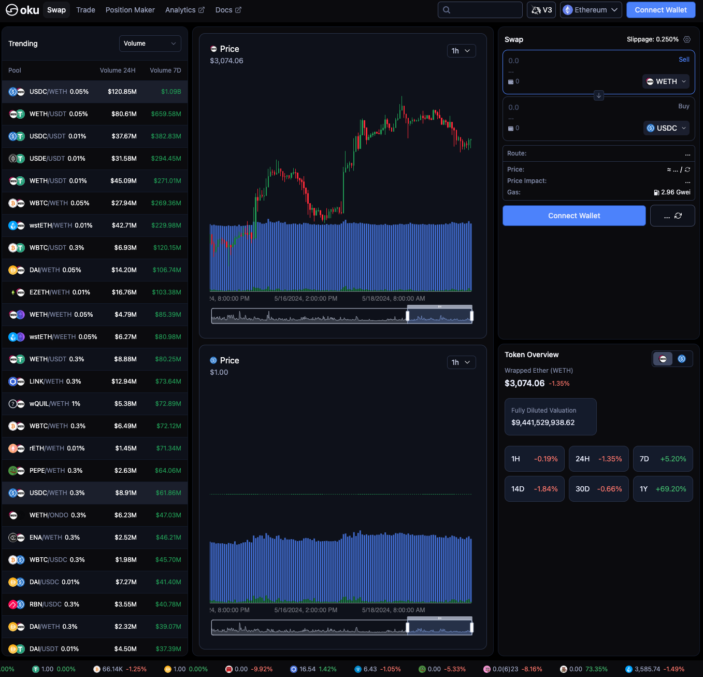Image resolution: width=703 pixels, height=677 pixels.
Task: Open the Swap tab
Action: click(56, 10)
